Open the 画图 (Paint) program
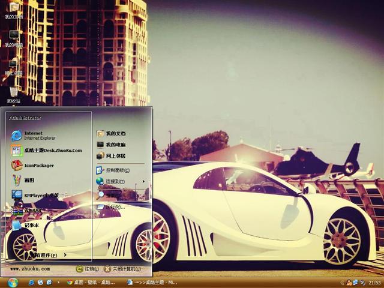Image resolution: width=384 pixels, height=288 pixels. pos(28,180)
